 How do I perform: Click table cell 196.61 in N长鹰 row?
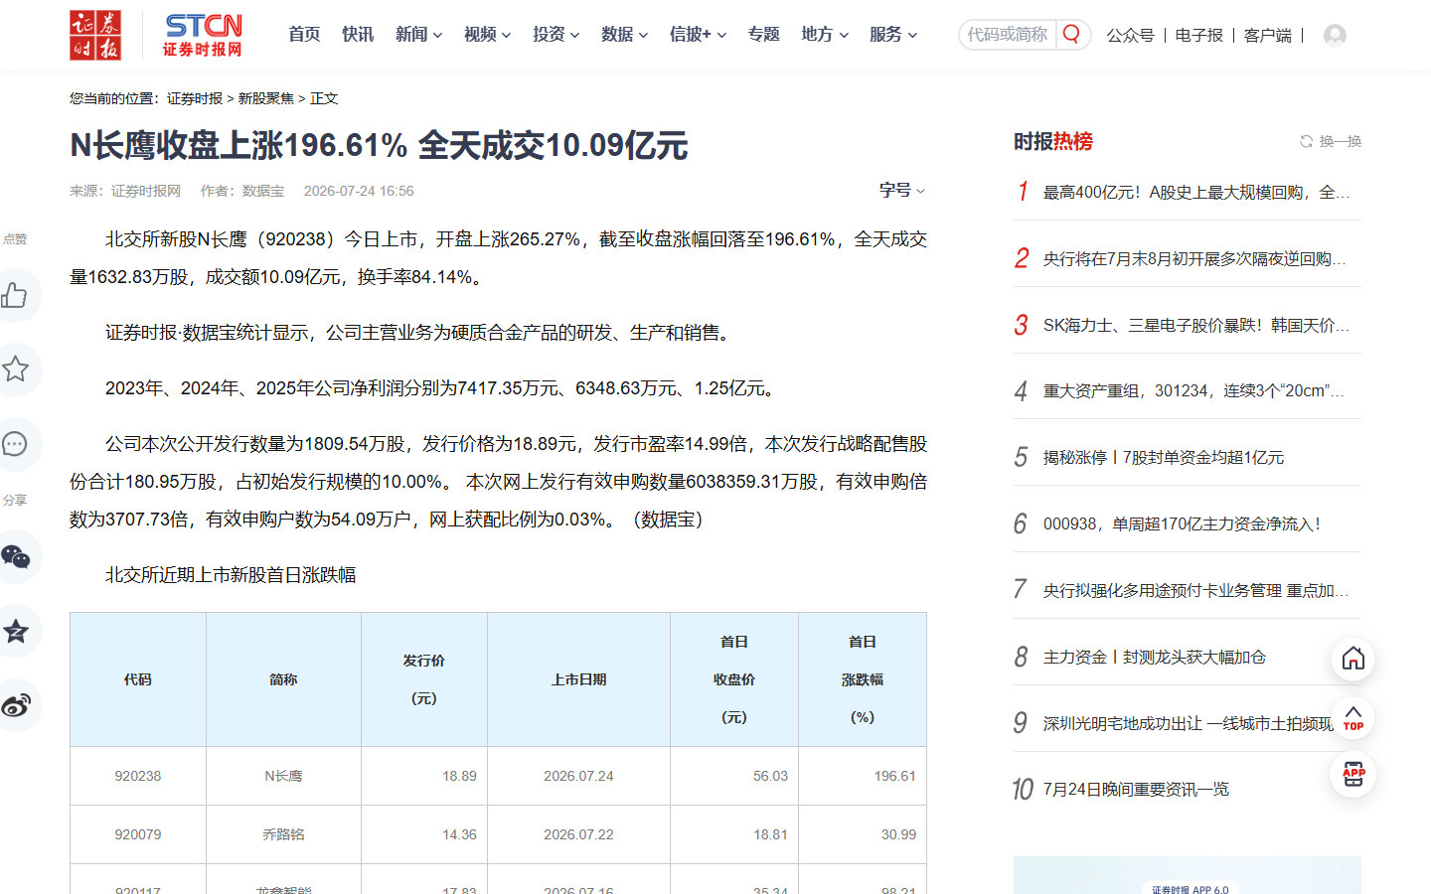(863, 776)
